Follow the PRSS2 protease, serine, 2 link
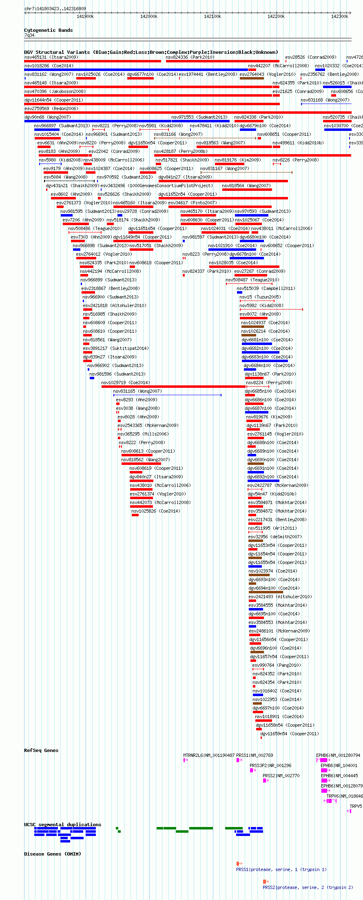The image size is (363, 900). (x=308, y=887)
